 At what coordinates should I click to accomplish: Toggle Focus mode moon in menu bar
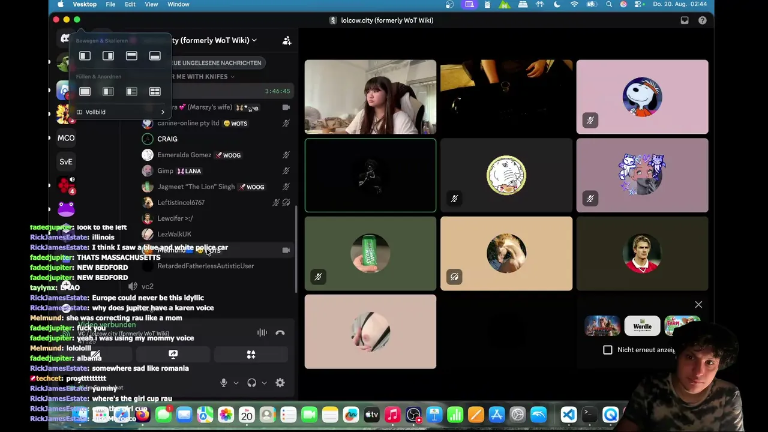click(557, 4)
